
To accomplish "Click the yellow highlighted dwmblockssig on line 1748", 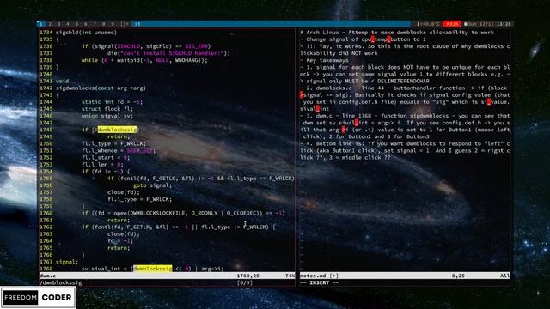I will click(x=117, y=130).
